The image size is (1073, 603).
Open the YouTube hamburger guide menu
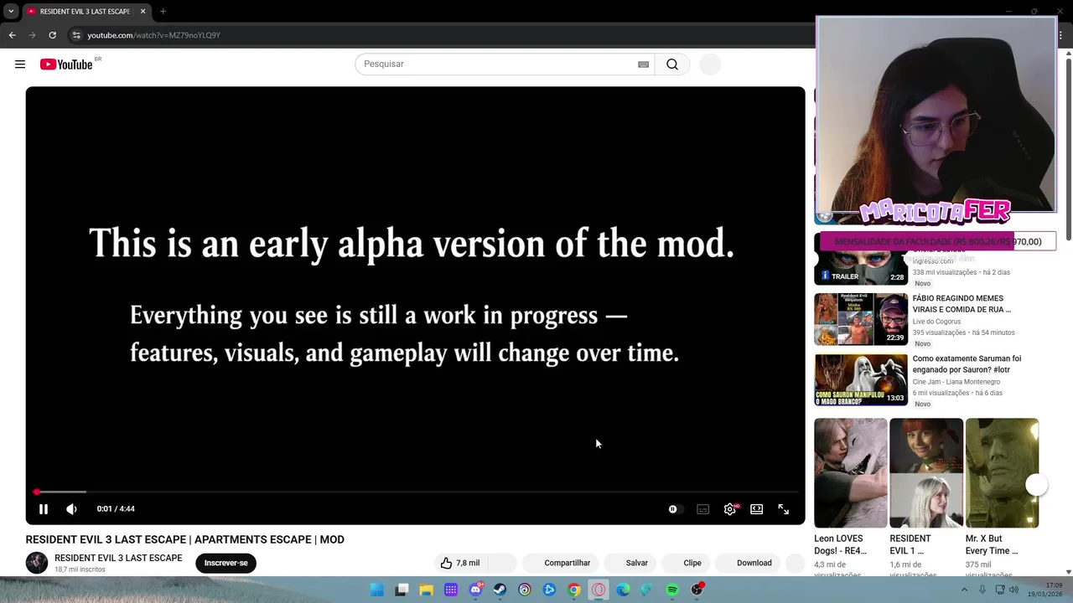[x=20, y=64]
